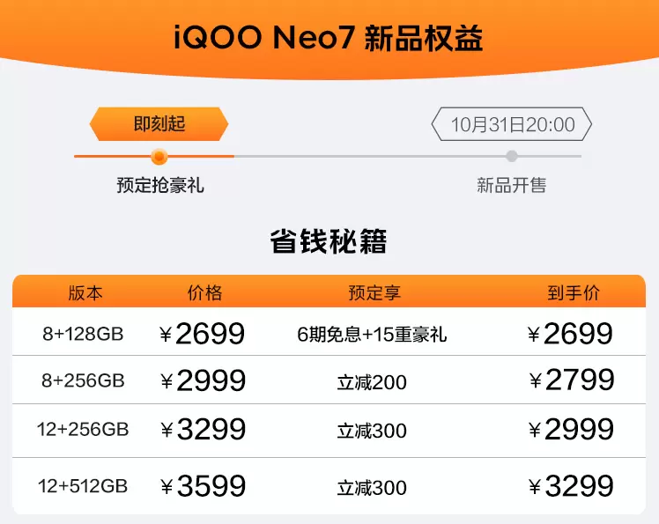Click the 新品开售 label
Image resolution: width=659 pixels, height=524 pixels.
point(512,186)
